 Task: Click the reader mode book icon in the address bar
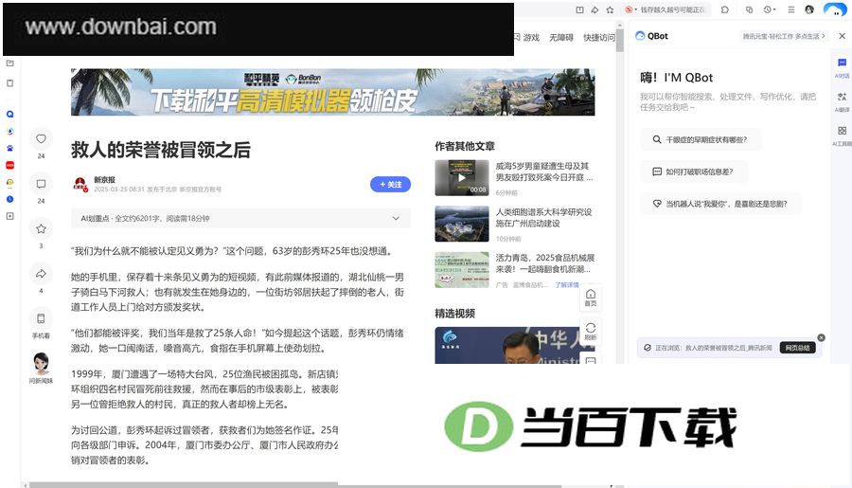click(x=579, y=9)
